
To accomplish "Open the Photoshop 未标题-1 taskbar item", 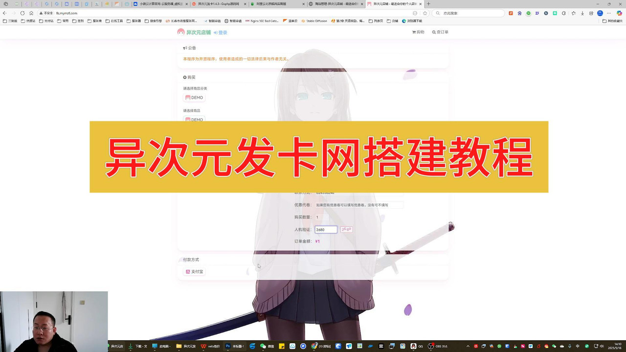I will click(235, 346).
